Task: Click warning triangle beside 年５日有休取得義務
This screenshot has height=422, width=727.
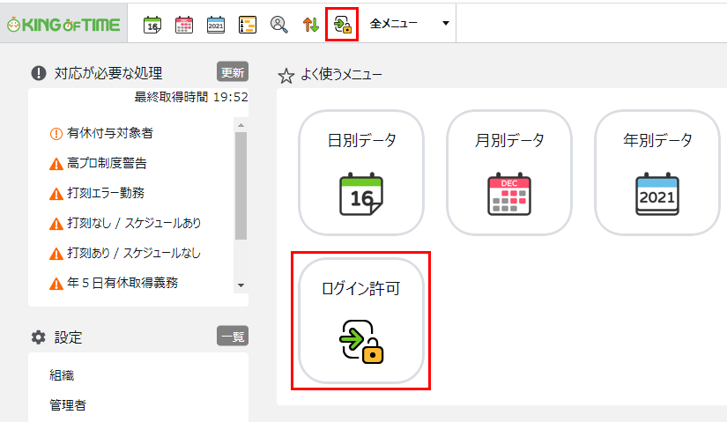Action: point(56,284)
